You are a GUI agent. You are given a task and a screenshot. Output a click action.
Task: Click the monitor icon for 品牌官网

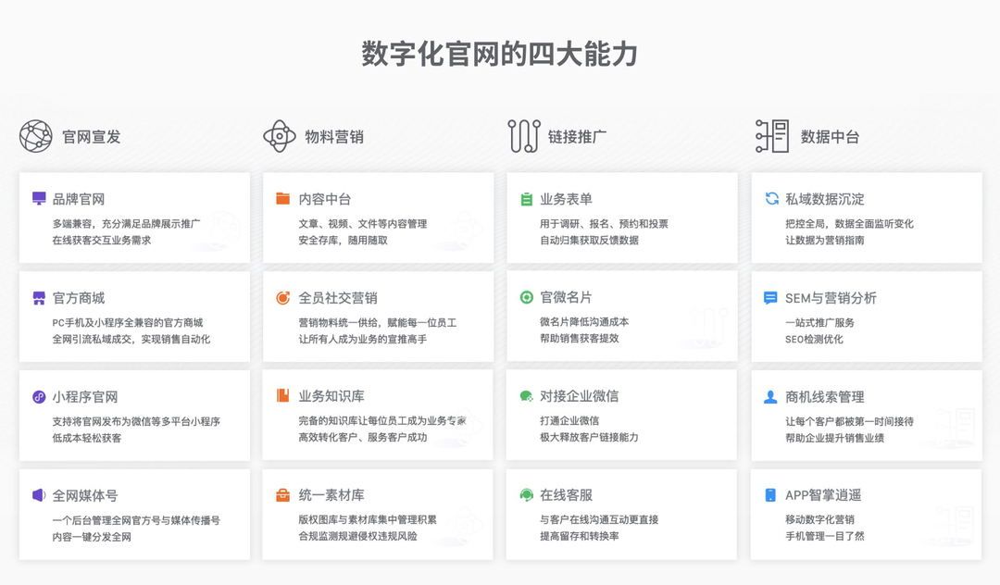coord(39,199)
